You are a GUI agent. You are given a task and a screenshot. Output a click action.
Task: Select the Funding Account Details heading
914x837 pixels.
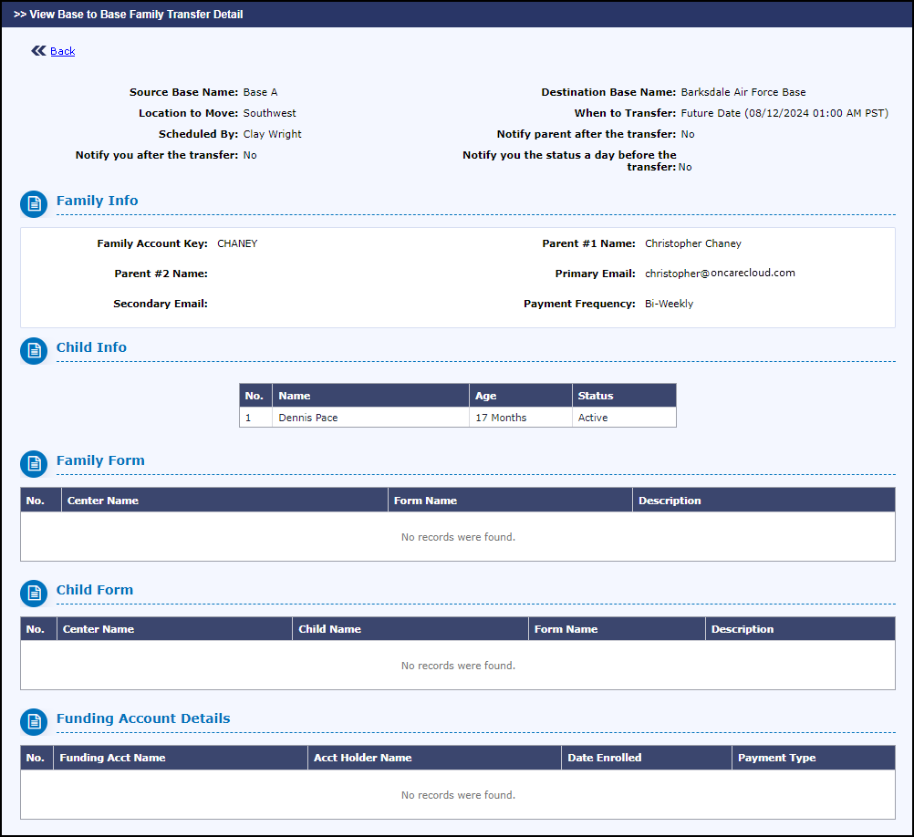(143, 718)
